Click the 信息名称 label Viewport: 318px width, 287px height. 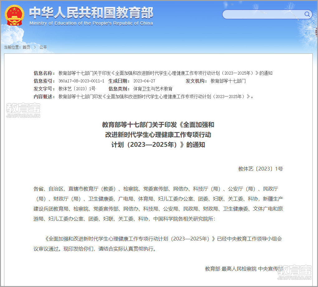44,73
